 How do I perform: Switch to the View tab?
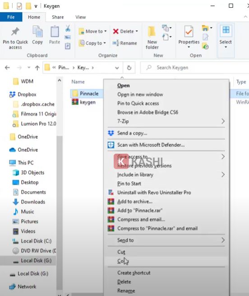coord(80,17)
